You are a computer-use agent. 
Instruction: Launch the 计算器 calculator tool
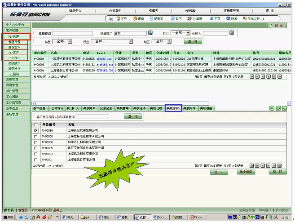(x=195, y=19)
